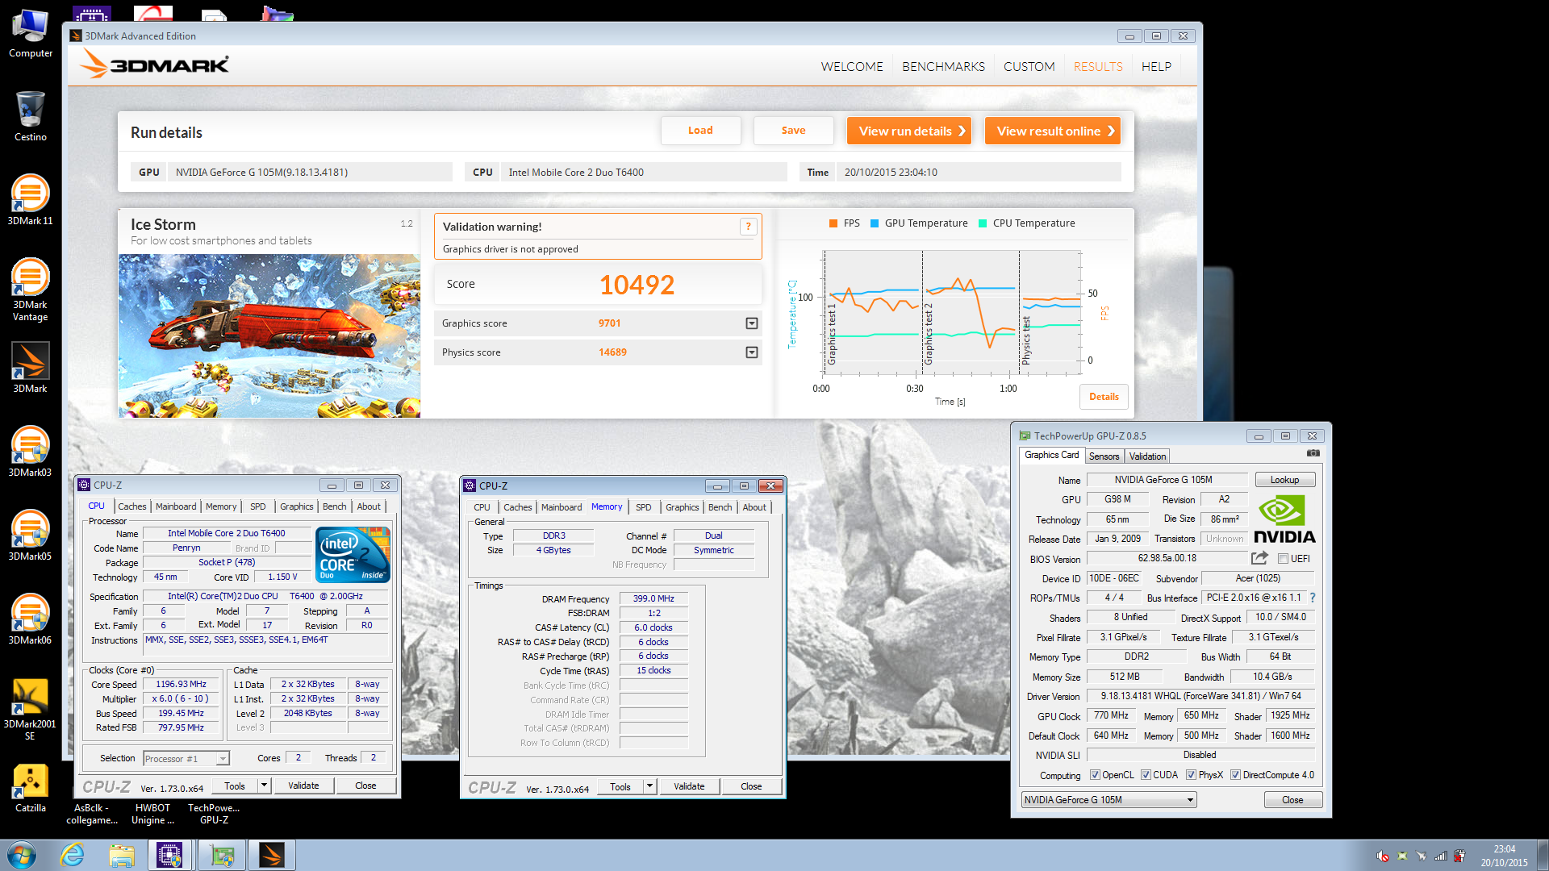The height and width of the screenshot is (871, 1549).
Task: Toggle the DirectCompute 4.0 checkbox
Action: (x=1235, y=775)
